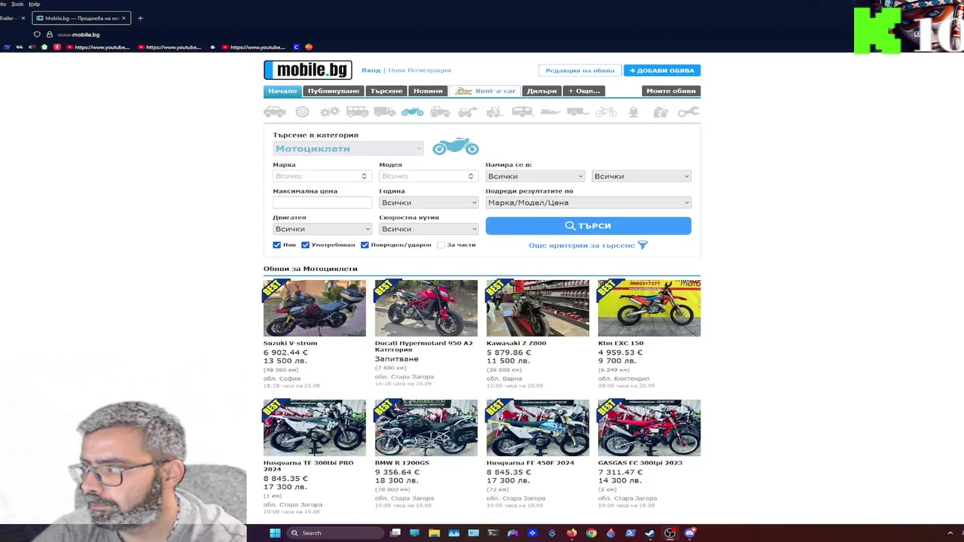Click the Windows taskbar Search box
The height and width of the screenshot is (542, 964).
click(x=335, y=533)
